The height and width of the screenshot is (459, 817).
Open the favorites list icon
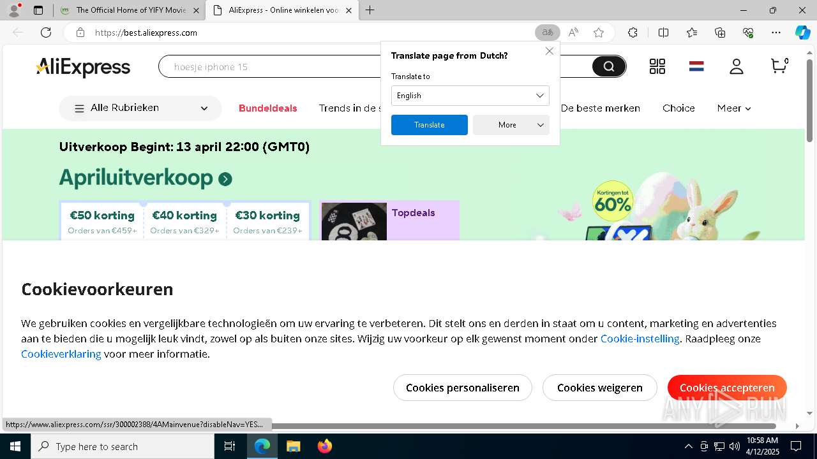pyautogui.click(x=692, y=33)
